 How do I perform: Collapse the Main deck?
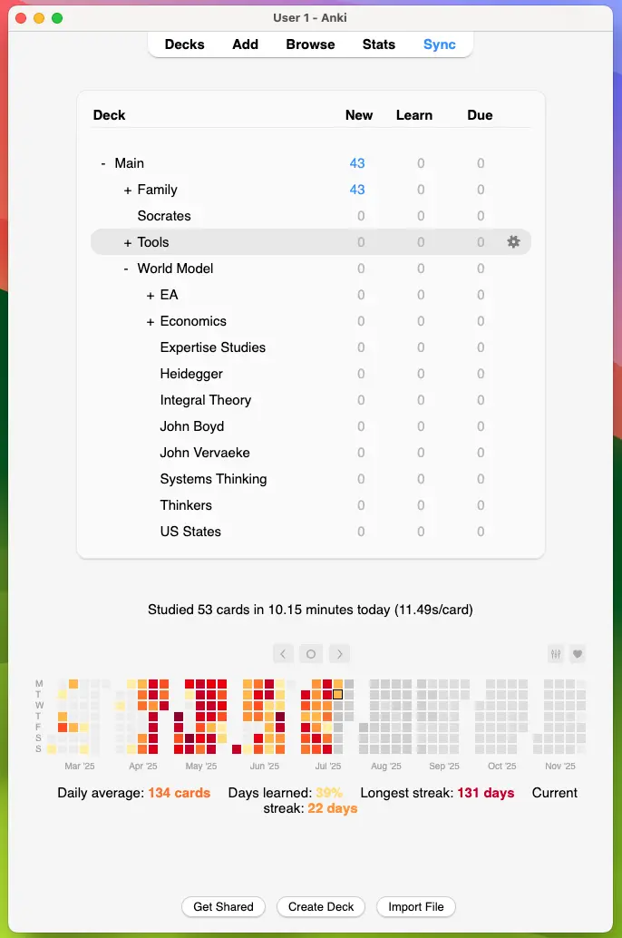[x=103, y=163]
